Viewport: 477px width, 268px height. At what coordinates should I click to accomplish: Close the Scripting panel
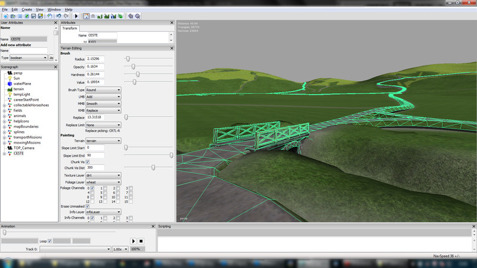coord(473,226)
